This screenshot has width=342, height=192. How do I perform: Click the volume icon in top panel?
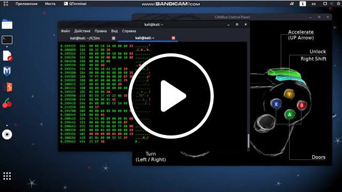(x=332, y=4)
